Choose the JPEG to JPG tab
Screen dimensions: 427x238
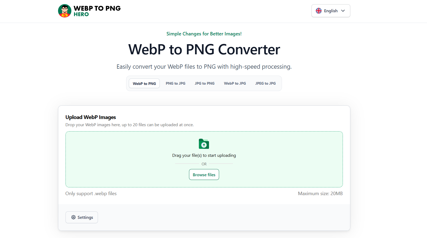265,84
